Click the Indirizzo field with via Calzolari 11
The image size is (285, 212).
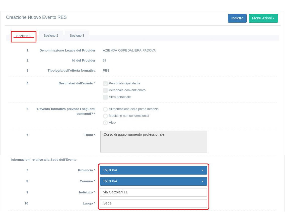click(x=153, y=192)
